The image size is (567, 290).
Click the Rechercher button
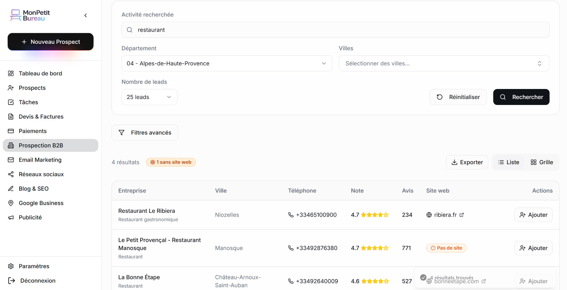pos(521,97)
